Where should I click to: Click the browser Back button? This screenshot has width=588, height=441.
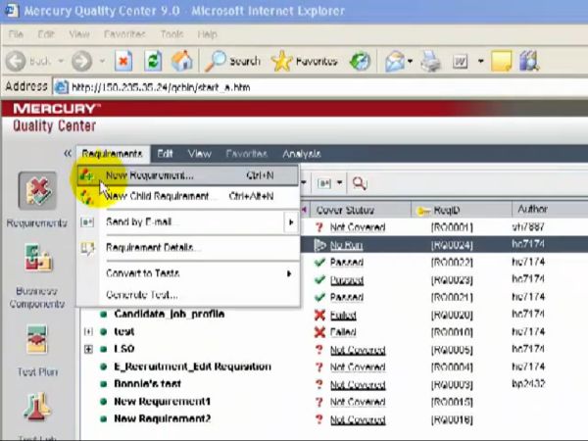(x=28, y=61)
